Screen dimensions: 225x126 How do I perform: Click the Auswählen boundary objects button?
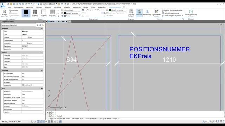[x=13, y=10]
